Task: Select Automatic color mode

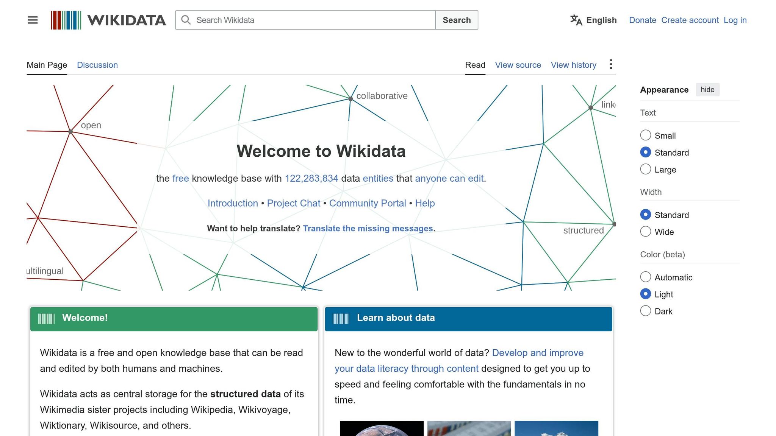Action: click(646, 277)
